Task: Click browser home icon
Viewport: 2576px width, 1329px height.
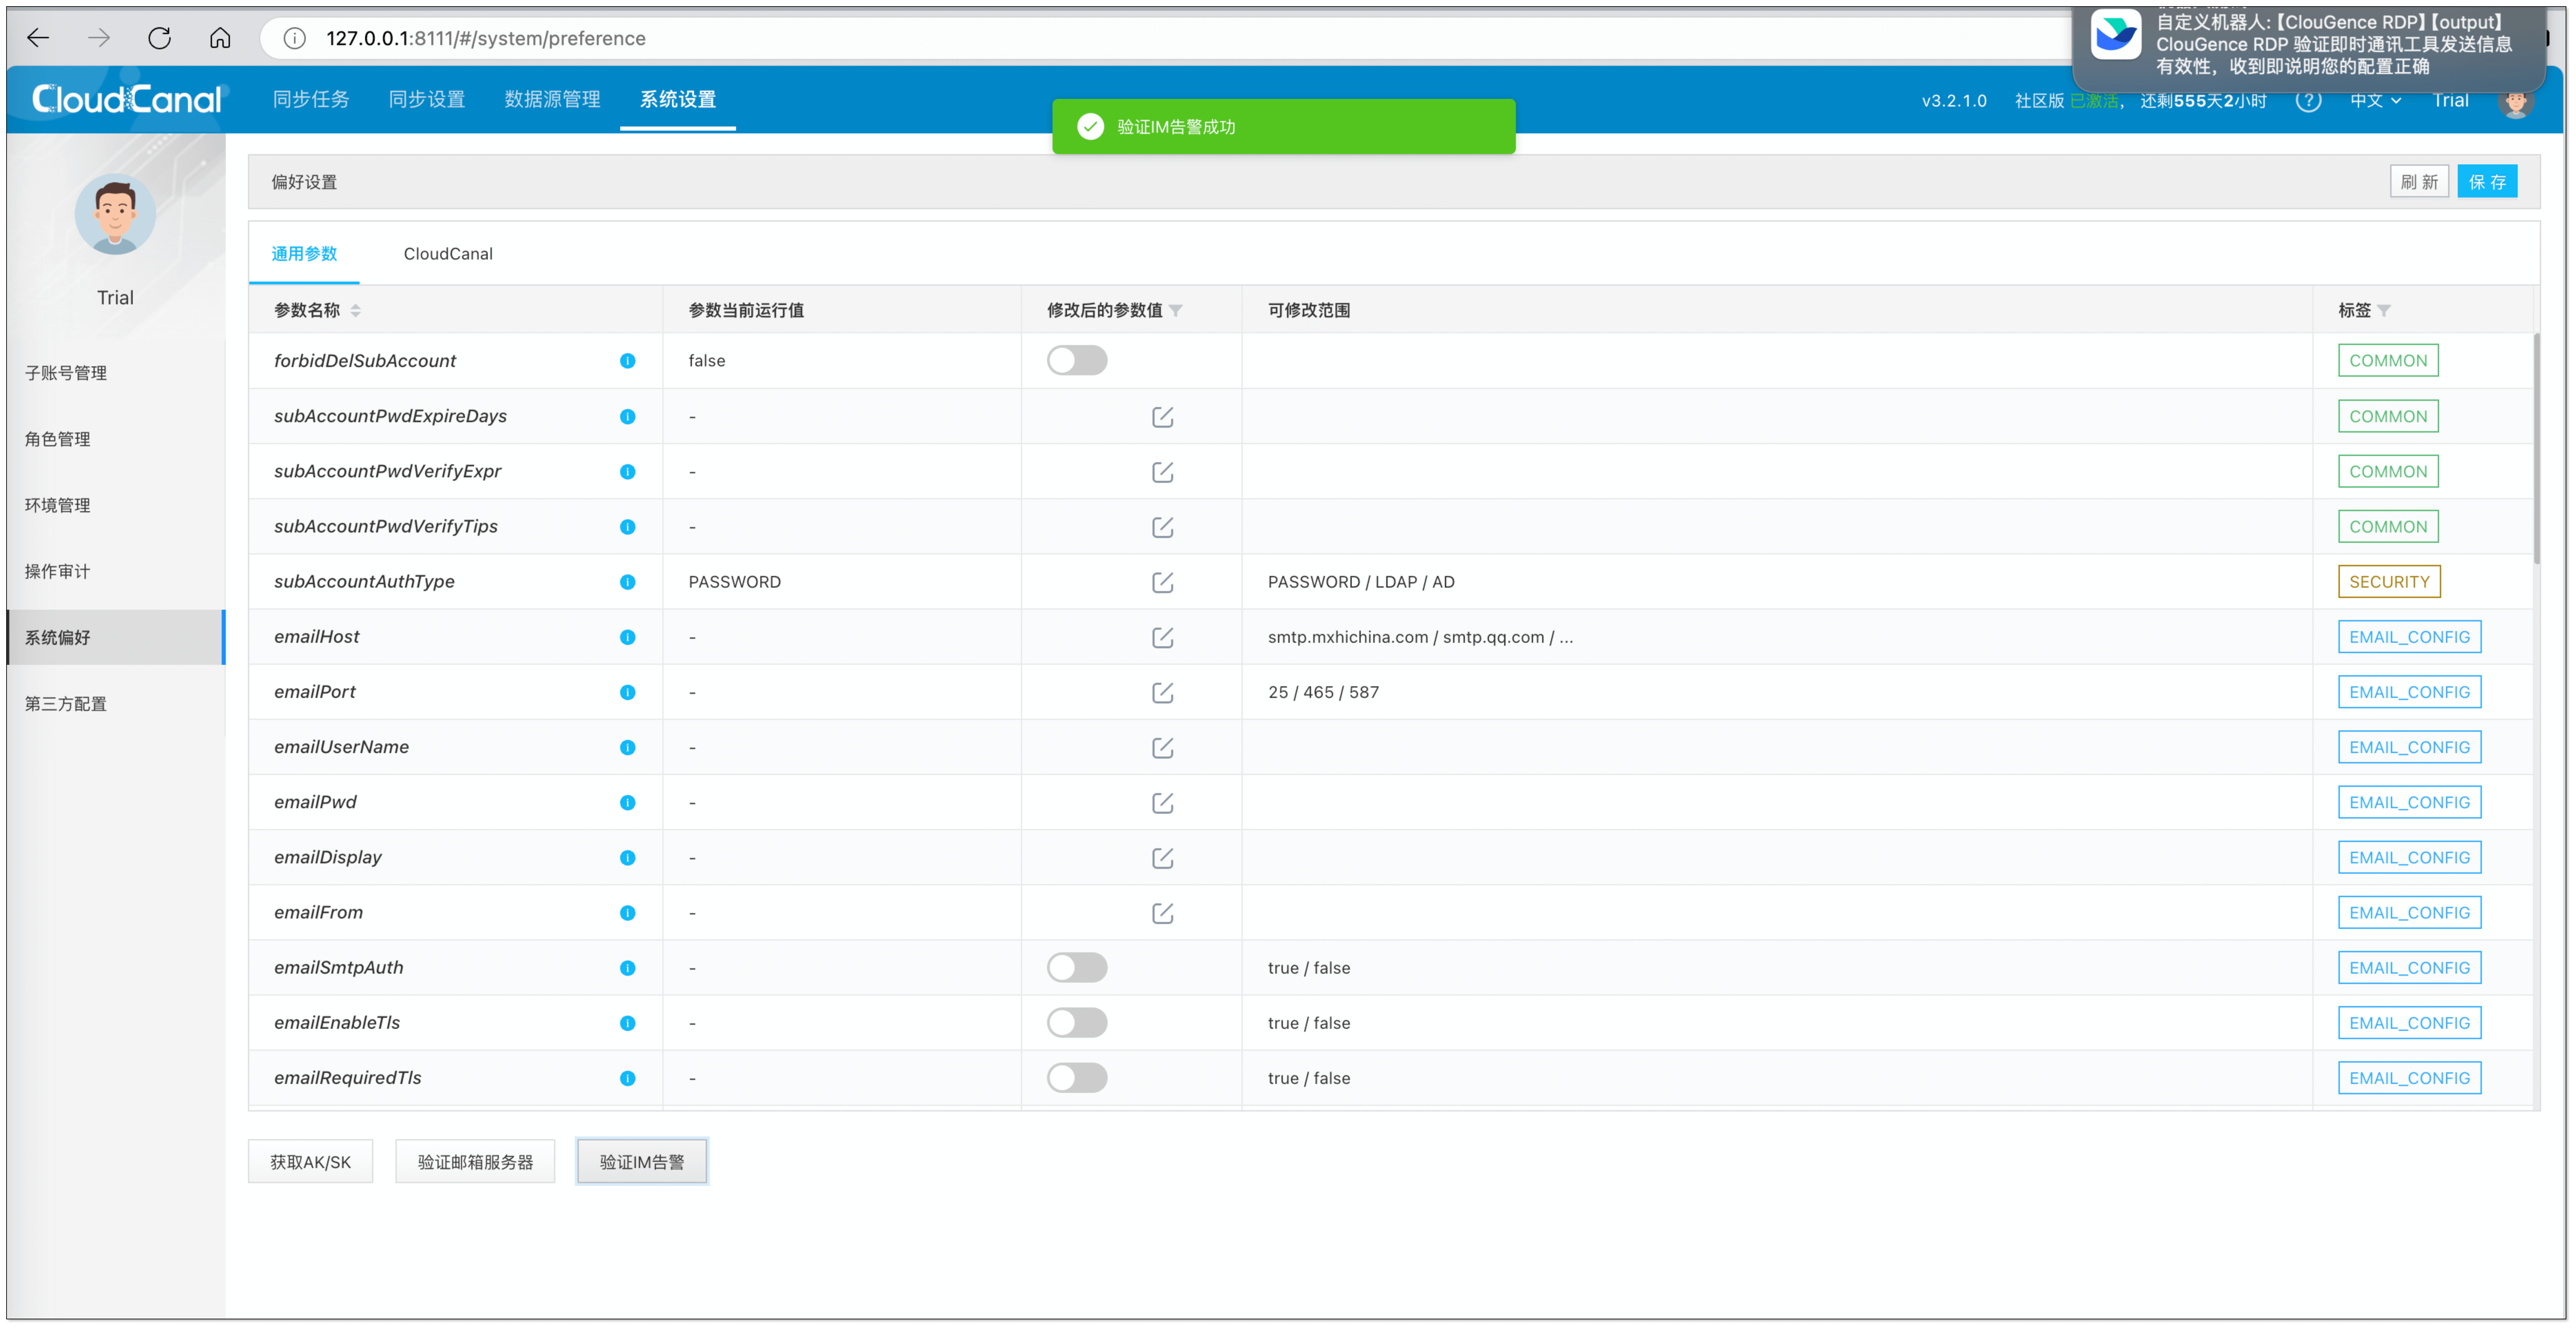Action: pyautogui.click(x=220, y=38)
